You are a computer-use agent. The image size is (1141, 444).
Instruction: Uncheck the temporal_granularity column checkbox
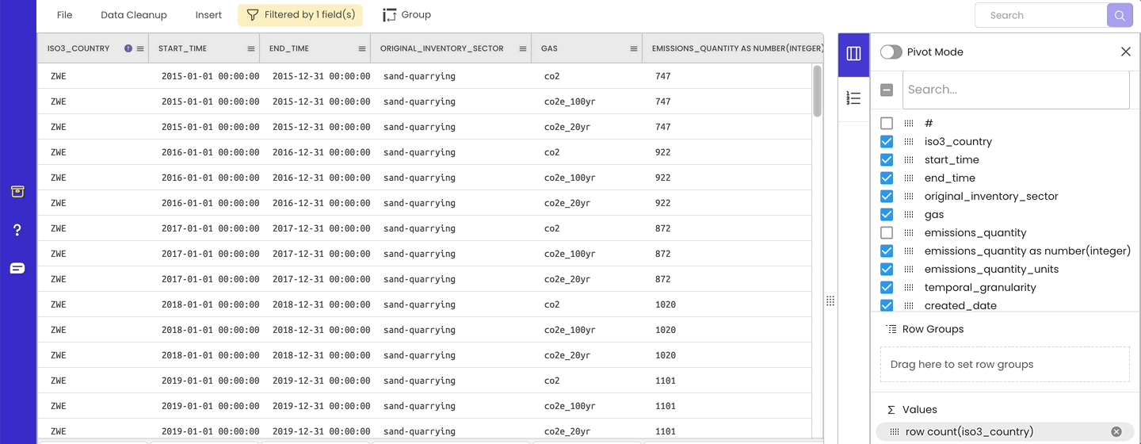click(887, 288)
